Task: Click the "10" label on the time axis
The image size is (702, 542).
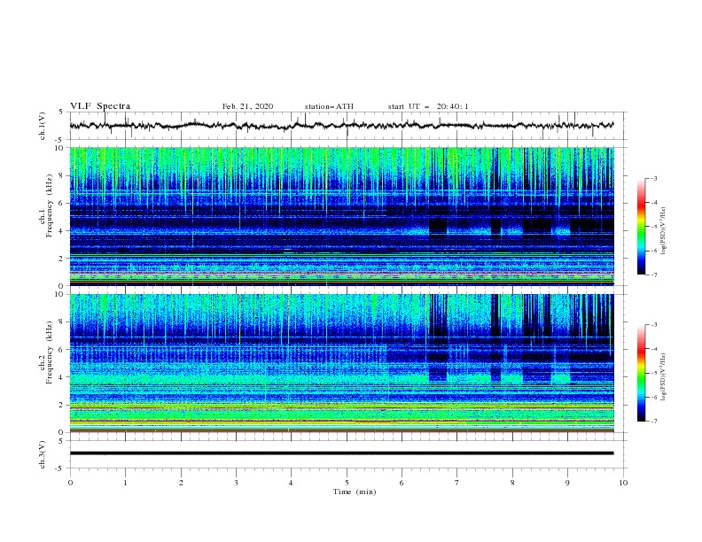Action: point(623,483)
